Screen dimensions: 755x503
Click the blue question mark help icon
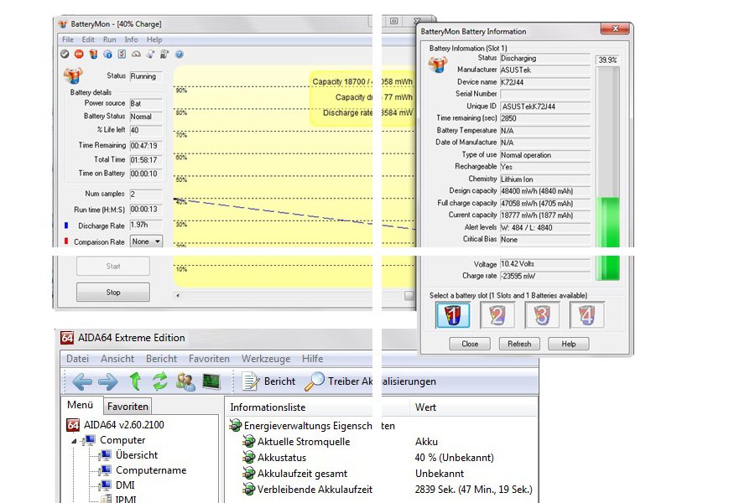[180, 54]
